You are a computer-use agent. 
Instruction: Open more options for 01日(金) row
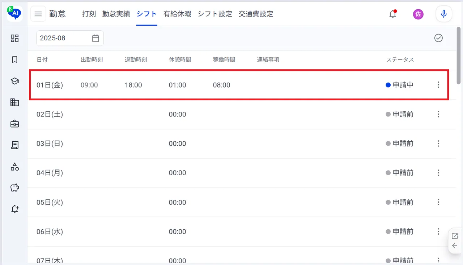point(438,85)
